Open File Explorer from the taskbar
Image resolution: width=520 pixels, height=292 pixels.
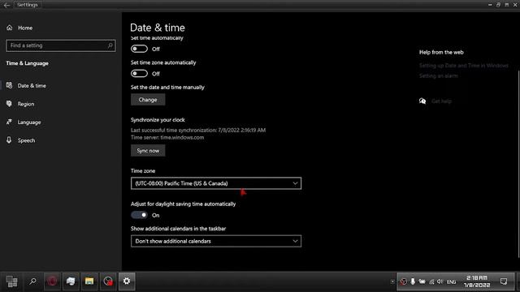(89, 281)
